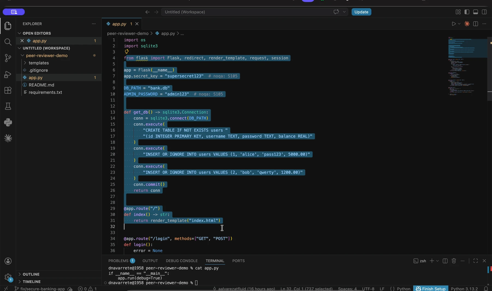This screenshot has height=291, width=492.
Task: Split the editor to the right
Action: click(476, 24)
